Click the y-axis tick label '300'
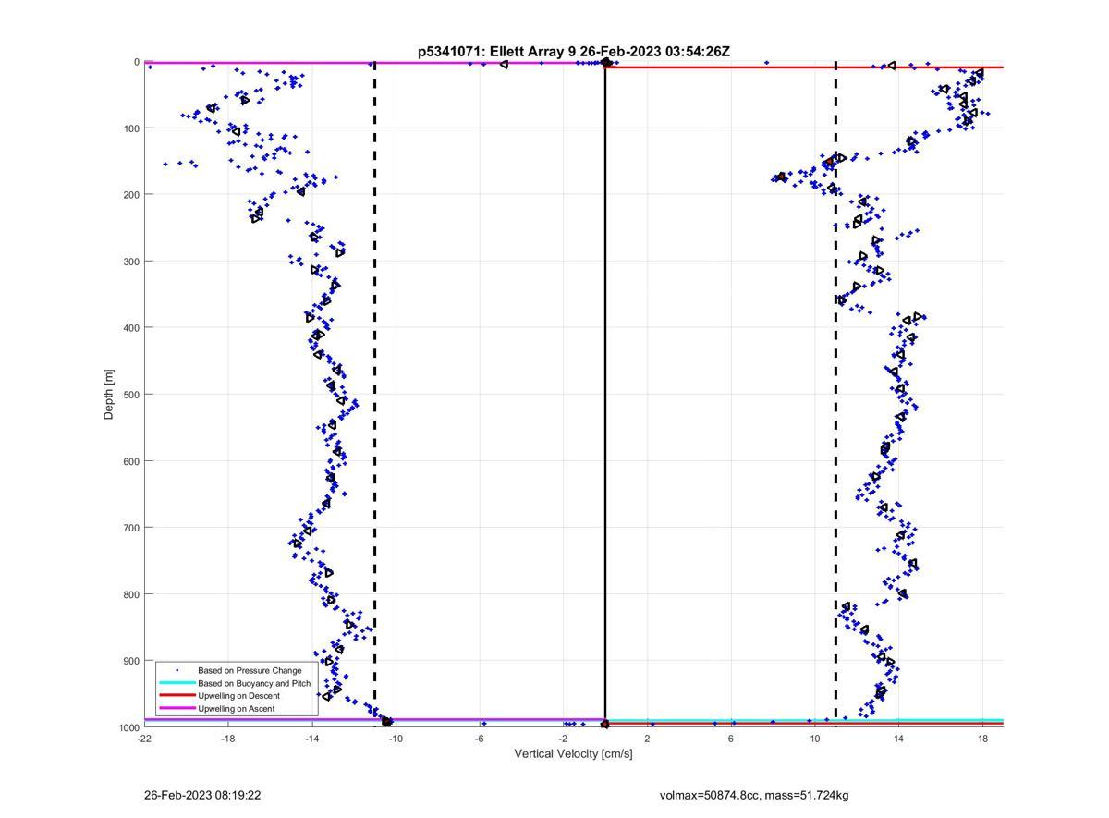The height and width of the screenshot is (818, 1109). [130, 262]
